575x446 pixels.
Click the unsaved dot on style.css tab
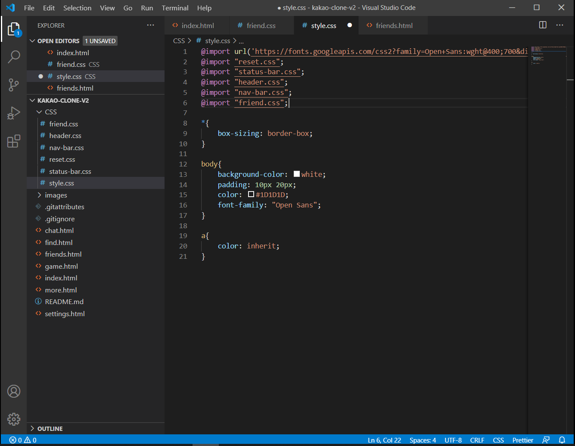350,25
